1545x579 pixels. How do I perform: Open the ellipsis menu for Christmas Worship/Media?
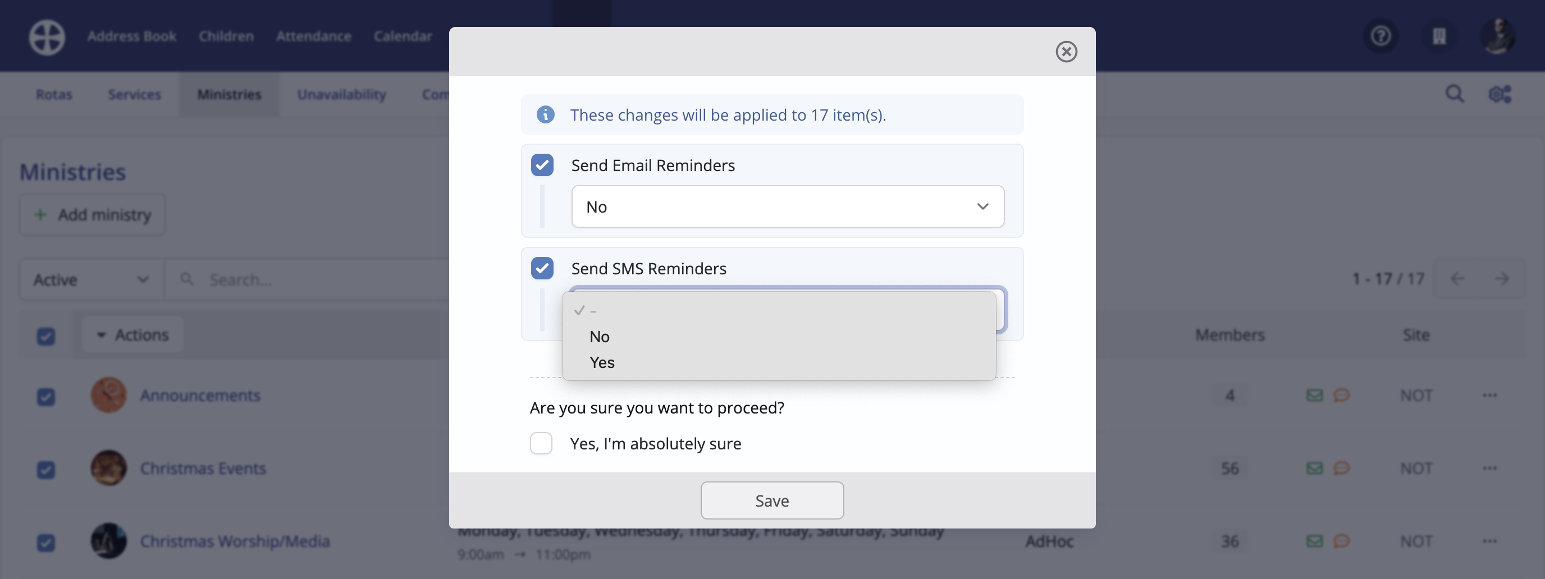point(1491,541)
